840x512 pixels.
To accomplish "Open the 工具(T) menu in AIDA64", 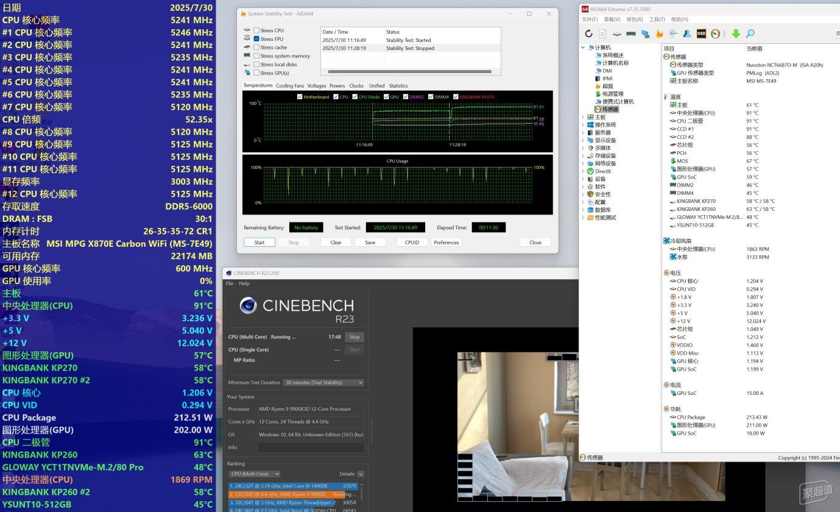I will pos(657,20).
